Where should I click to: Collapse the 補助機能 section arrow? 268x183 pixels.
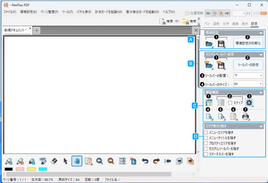261,93
